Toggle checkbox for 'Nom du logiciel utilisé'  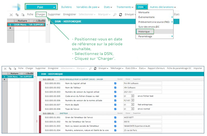click(x=115, y=84)
